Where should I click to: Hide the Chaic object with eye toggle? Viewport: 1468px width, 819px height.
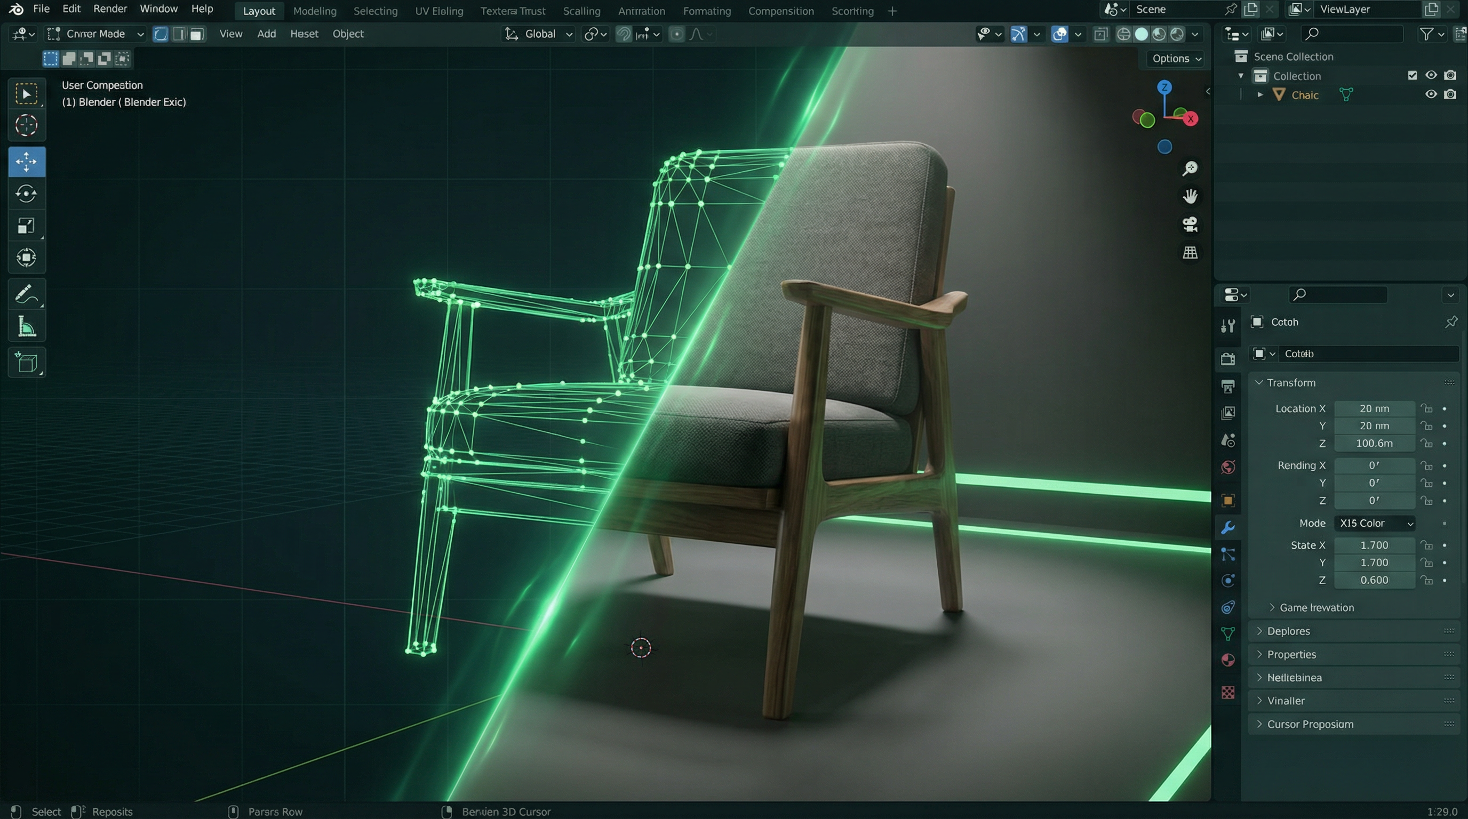[1431, 94]
